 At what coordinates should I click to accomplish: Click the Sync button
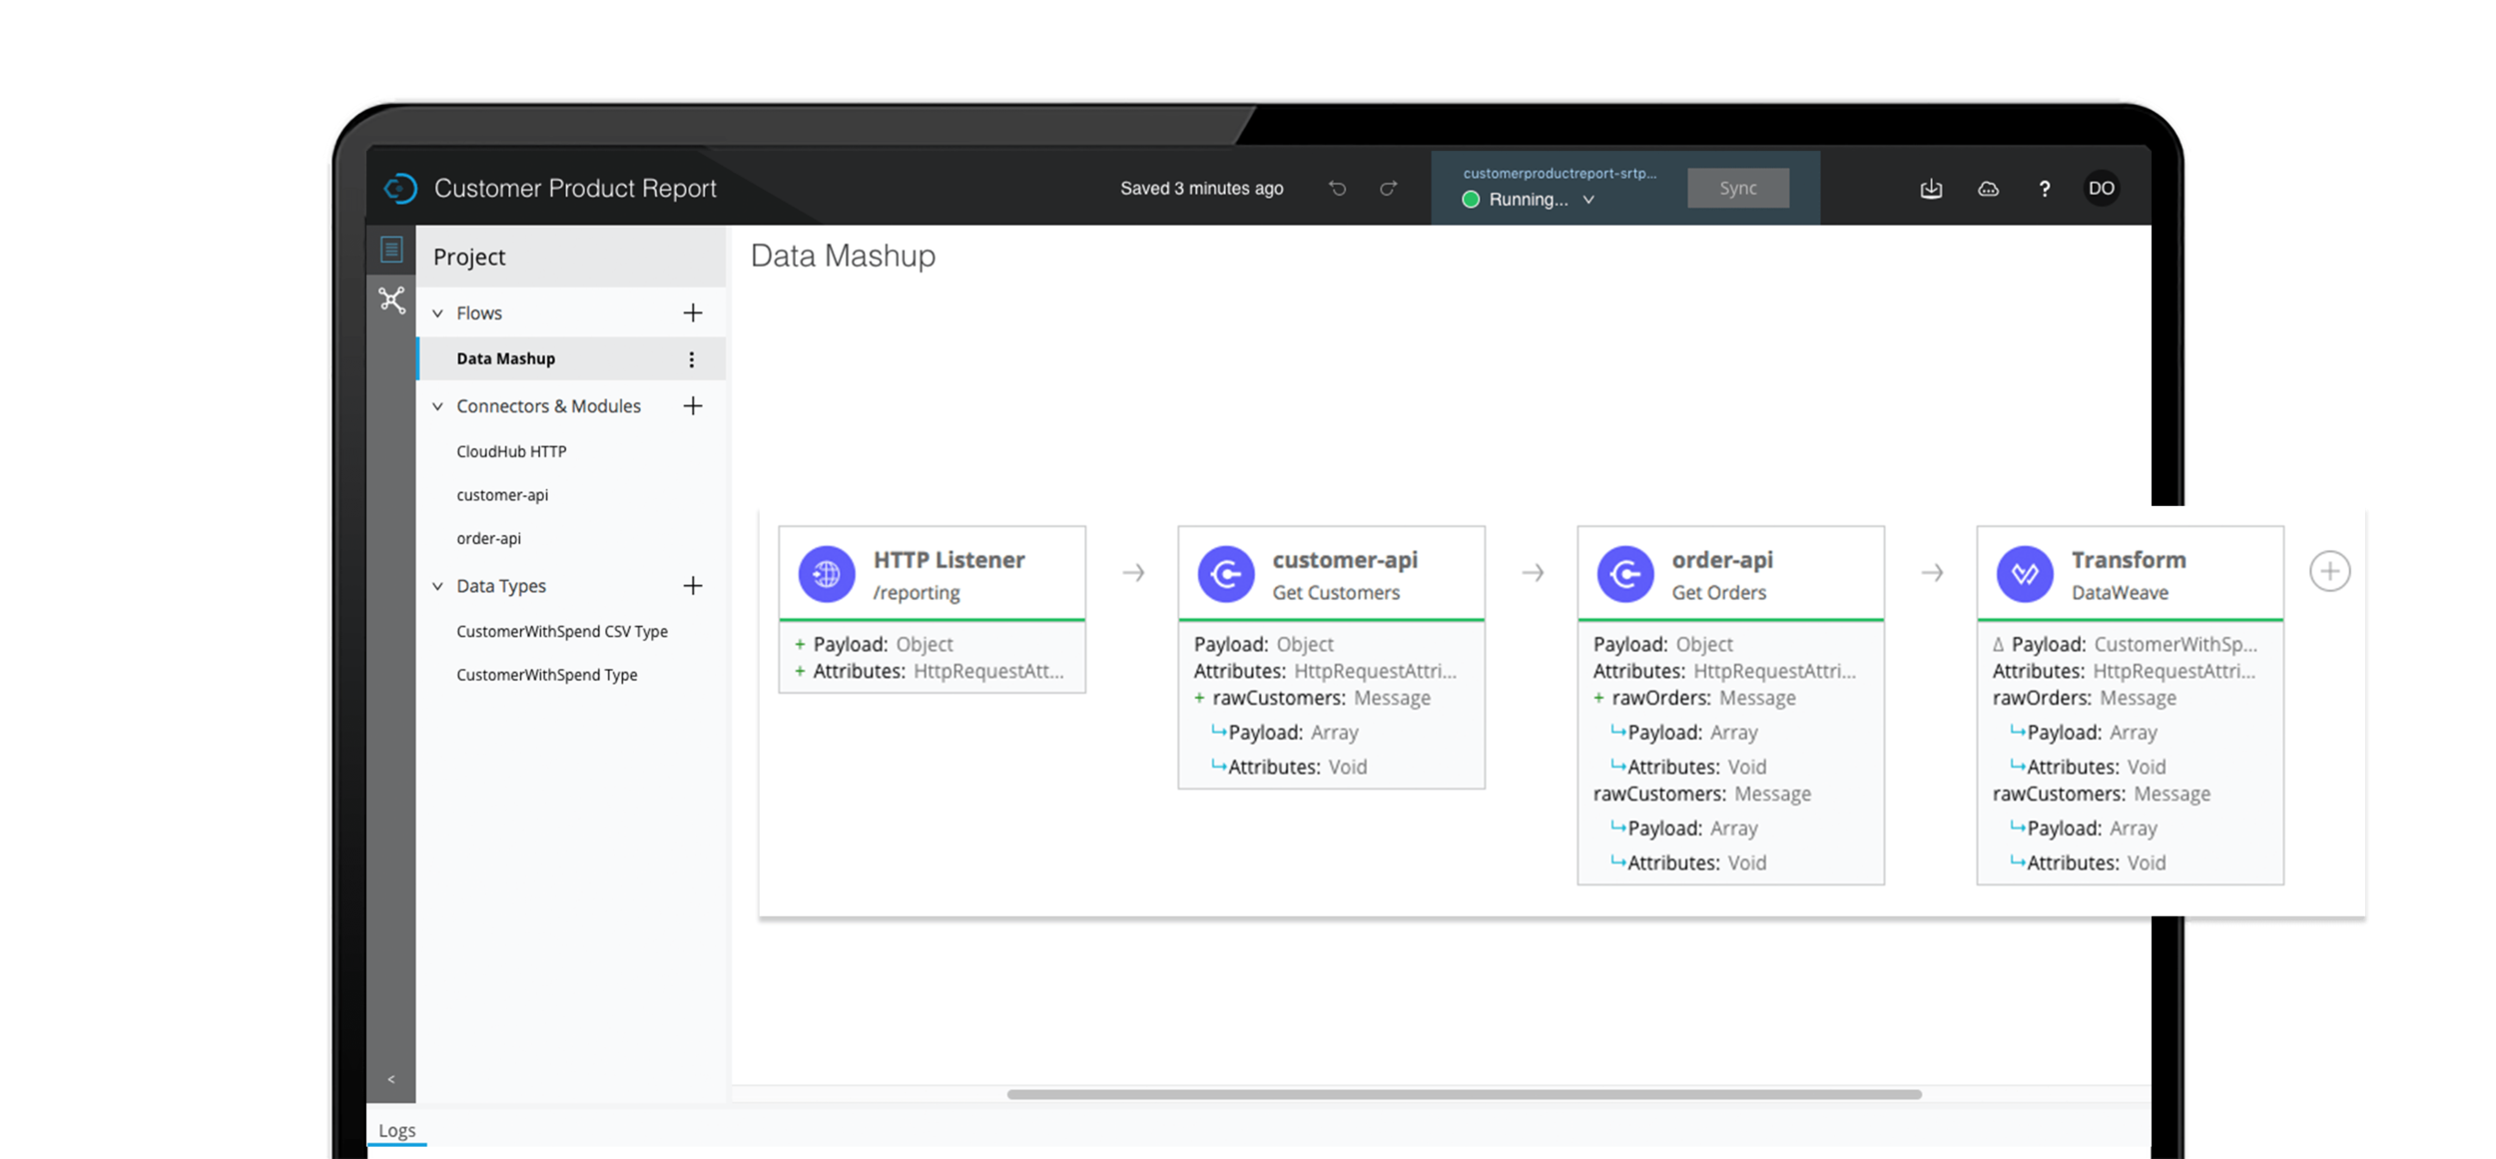pyautogui.click(x=1737, y=189)
